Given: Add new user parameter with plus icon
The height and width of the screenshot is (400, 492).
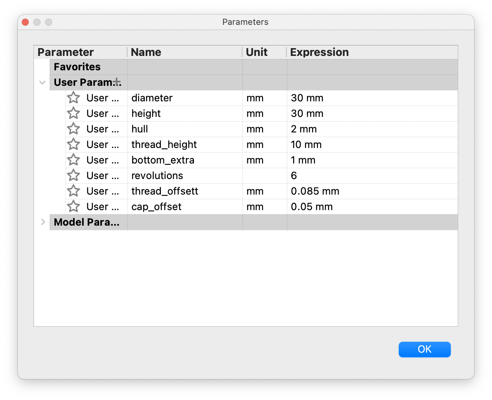Looking at the screenshot, I should click(x=117, y=82).
